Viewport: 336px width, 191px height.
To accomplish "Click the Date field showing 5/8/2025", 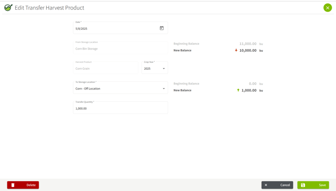I will 121,28.
